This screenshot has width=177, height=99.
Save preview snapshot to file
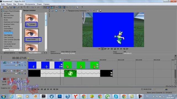tap(100, 11)
